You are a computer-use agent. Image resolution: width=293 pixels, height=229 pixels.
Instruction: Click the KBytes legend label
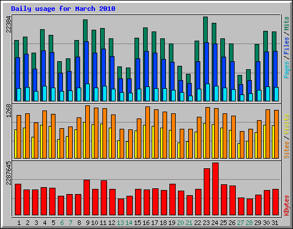tap(287, 206)
